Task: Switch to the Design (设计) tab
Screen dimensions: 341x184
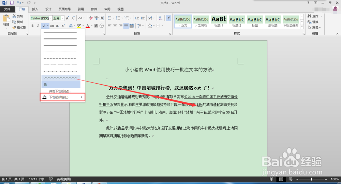Action: (48, 9)
